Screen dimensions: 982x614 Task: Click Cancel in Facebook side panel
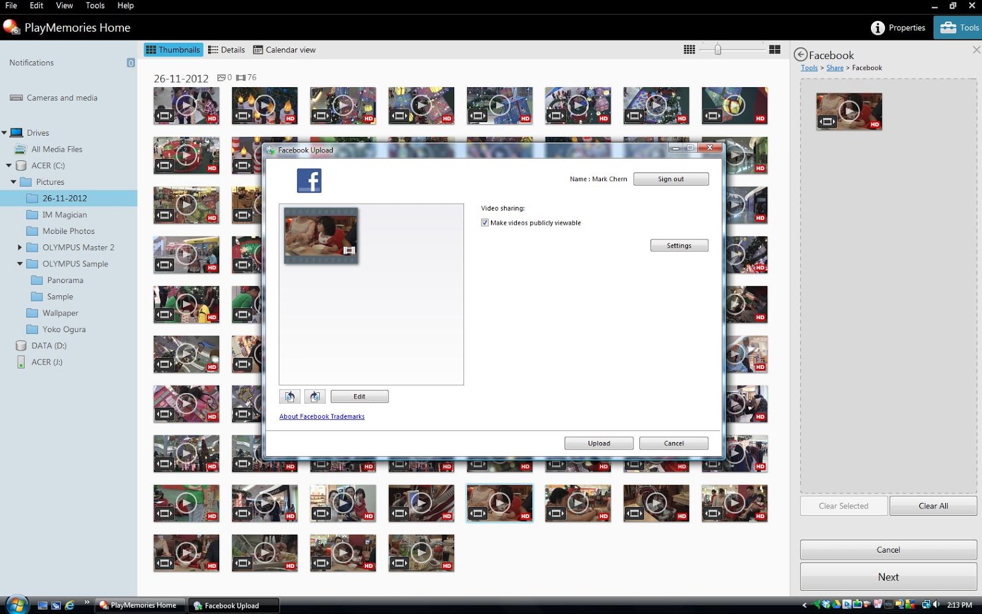888,550
